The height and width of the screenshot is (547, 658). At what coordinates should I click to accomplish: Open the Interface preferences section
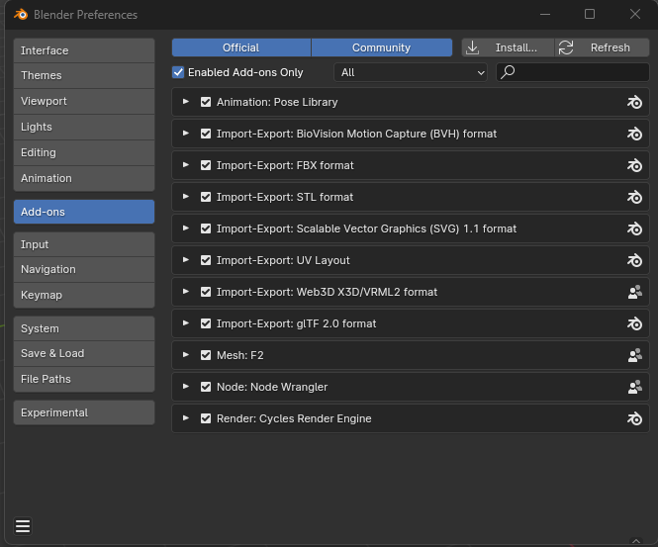[x=84, y=50]
